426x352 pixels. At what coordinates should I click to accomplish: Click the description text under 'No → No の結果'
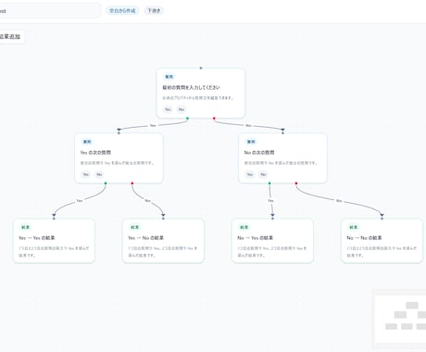[x=382, y=252]
